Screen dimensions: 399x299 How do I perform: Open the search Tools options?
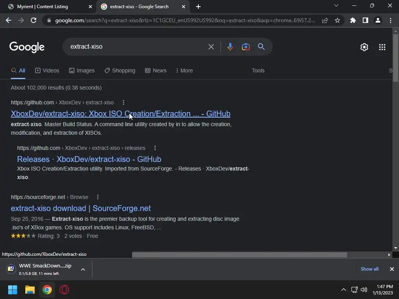[x=258, y=71]
